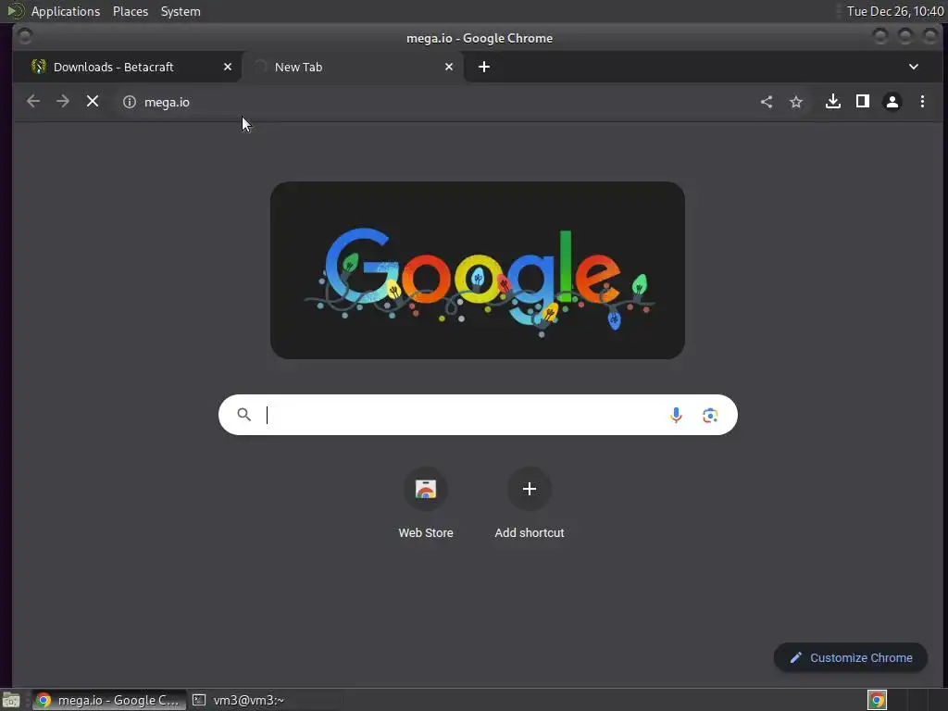Expand the tab search dropdown
Screen dimensions: 948x711
click(x=914, y=67)
